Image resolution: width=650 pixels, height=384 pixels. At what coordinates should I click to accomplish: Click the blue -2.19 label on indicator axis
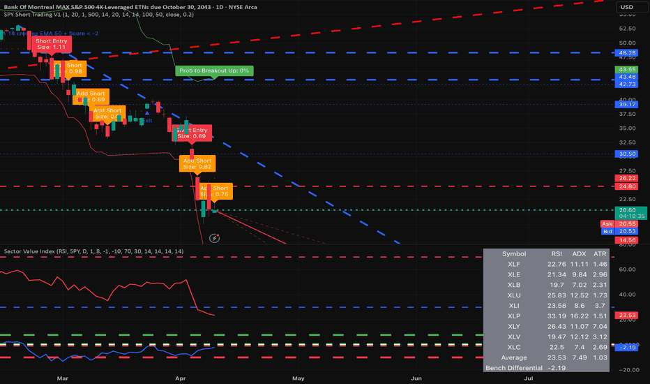coord(627,347)
